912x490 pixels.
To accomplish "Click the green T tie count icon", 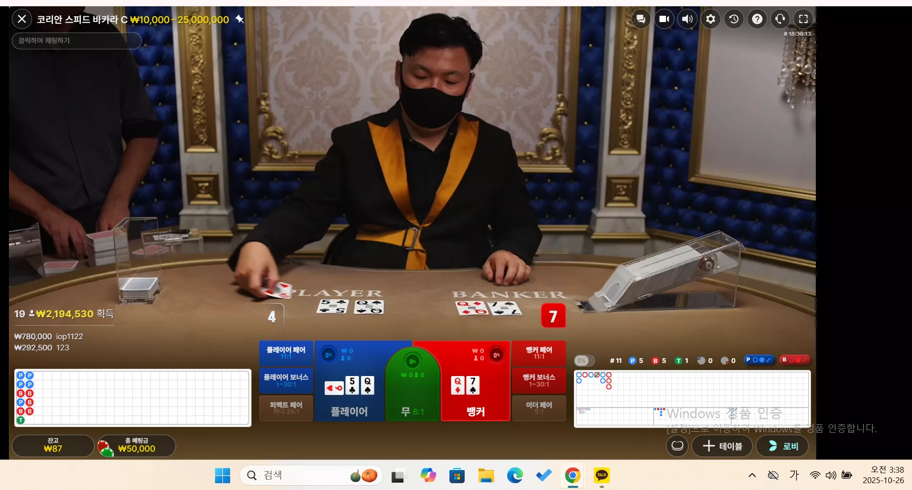I will tap(678, 361).
